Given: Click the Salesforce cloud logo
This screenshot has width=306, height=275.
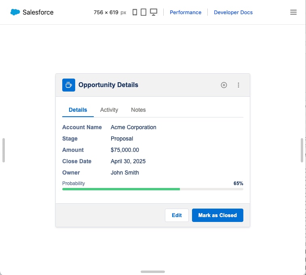Looking at the screenshot, I should pyautogui.click(x=15, y=12).
